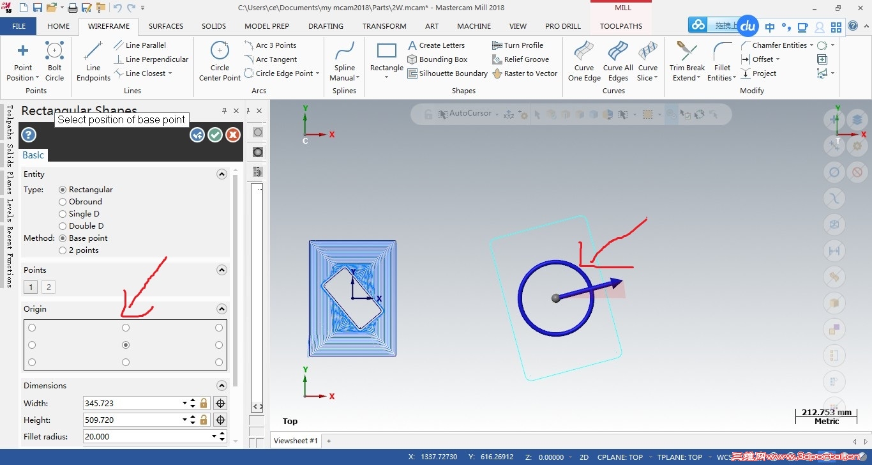The height and width of the screenshot is (465, 872).
Task: Collapse the Points section
Action: [x=222, y=270]
